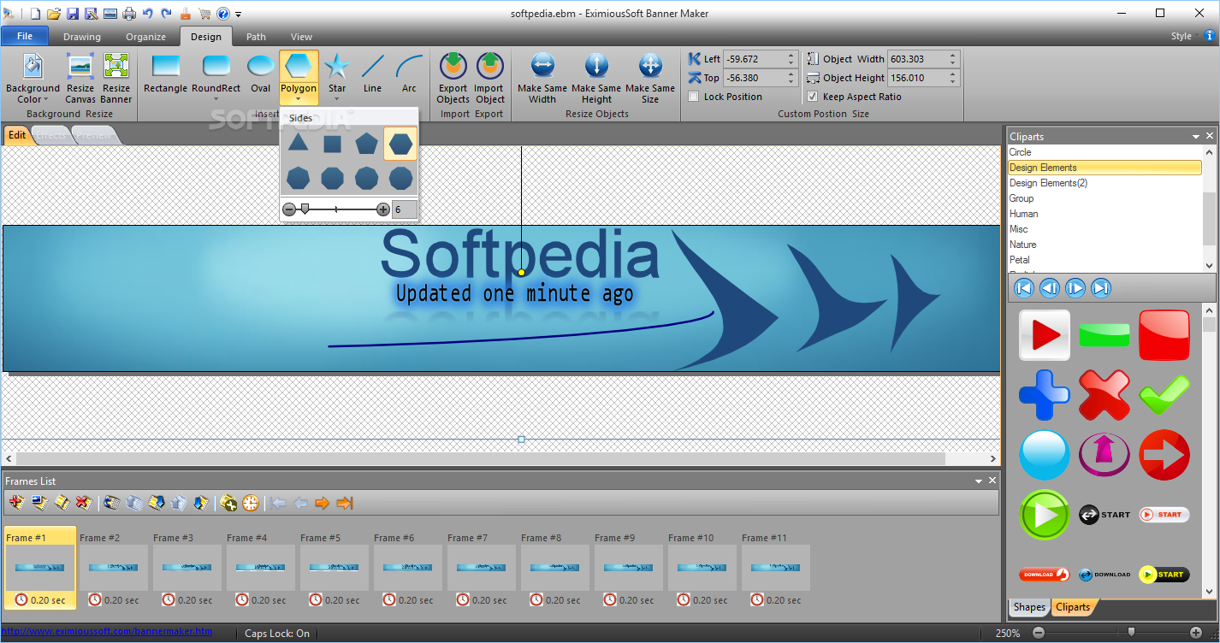This screenshot has width=1220, height=643.
Task: Switch to the Path ribbon tab
Action: click(x=256, y=37)
